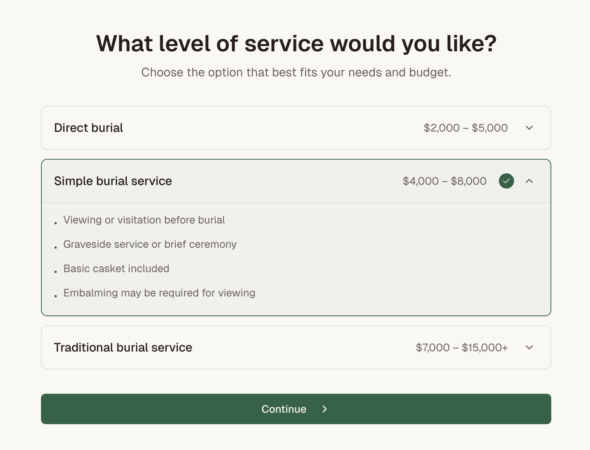
Task: Click "Graveside service or brief ceremony" item
Action: [x=150, y=244]
